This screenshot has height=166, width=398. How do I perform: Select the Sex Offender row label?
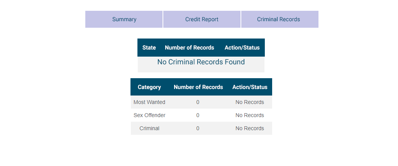click(149, 115)
